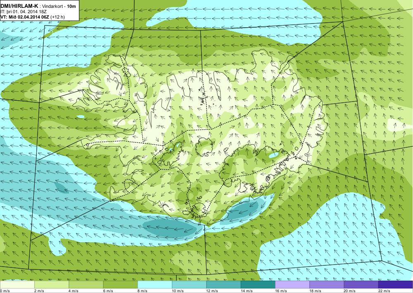
Task: Click the "2 m/s" legend label
Action: pos(39,291)
